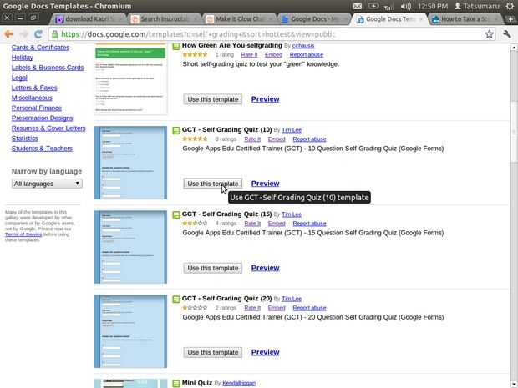518x388 pixels.
Task: Click the browser back arrow
Action: [9, 34]
